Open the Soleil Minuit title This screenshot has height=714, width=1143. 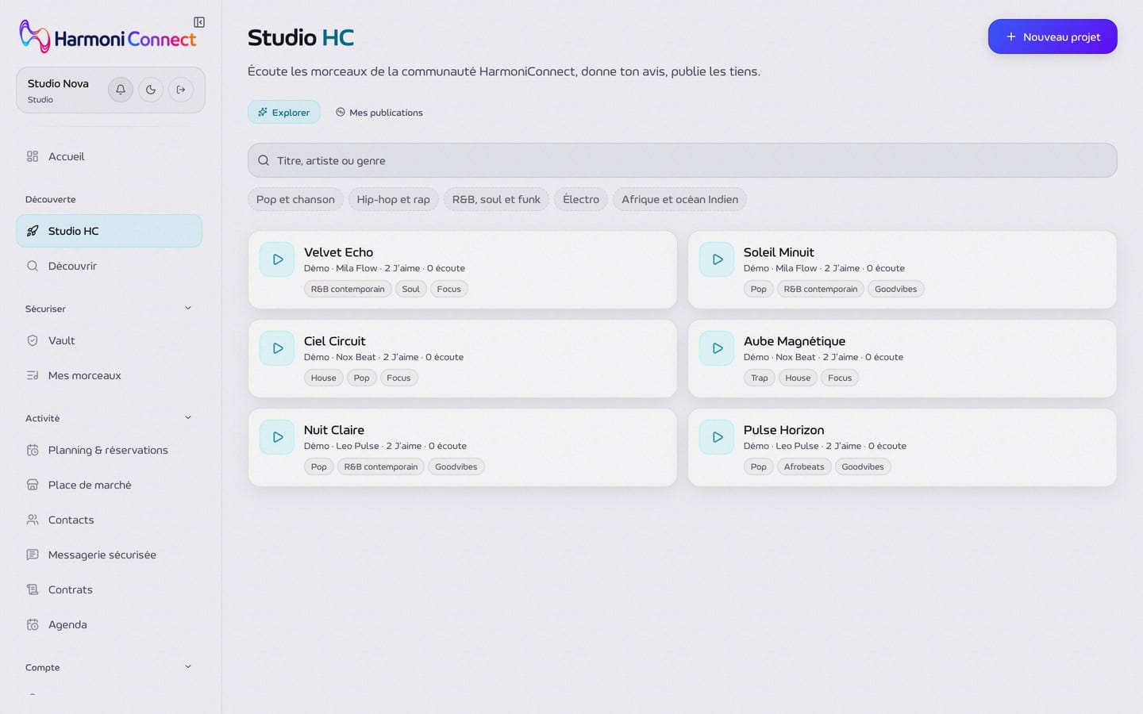tap(779, 252)
